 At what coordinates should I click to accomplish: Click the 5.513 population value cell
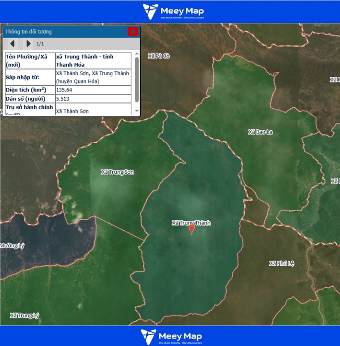93,99
